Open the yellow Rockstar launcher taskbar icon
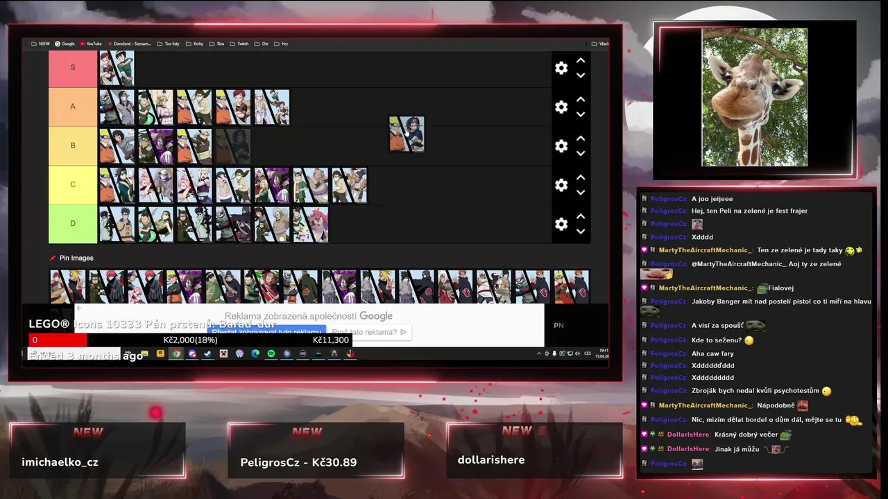The image size is (888, 499). click(160, 353)
